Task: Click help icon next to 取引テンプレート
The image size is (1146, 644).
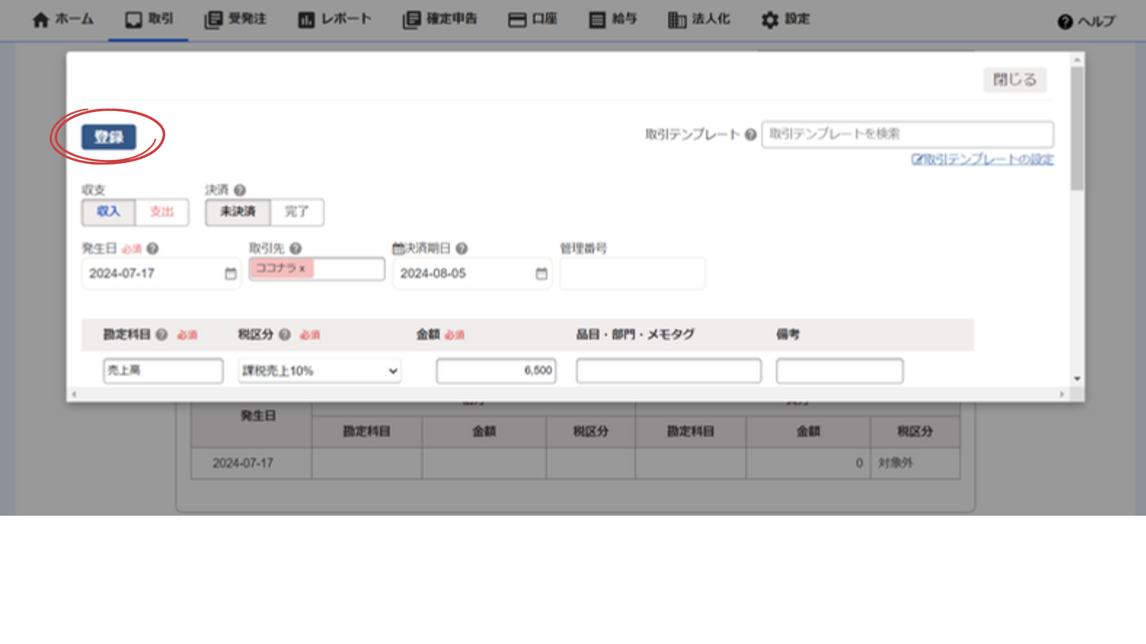Action: tap(751, 134)
